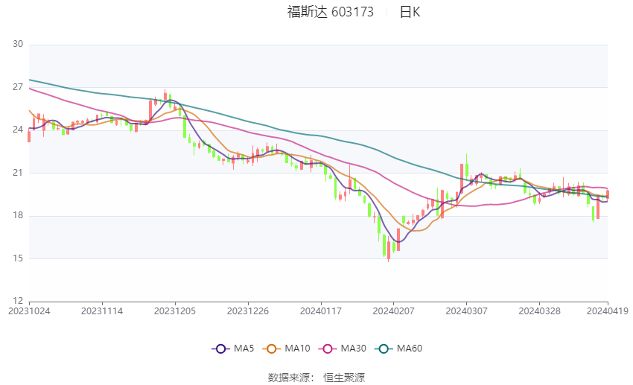Click the y-axis value 12
This screenshot has height=385, width=633.
click(x=18, y=301)
